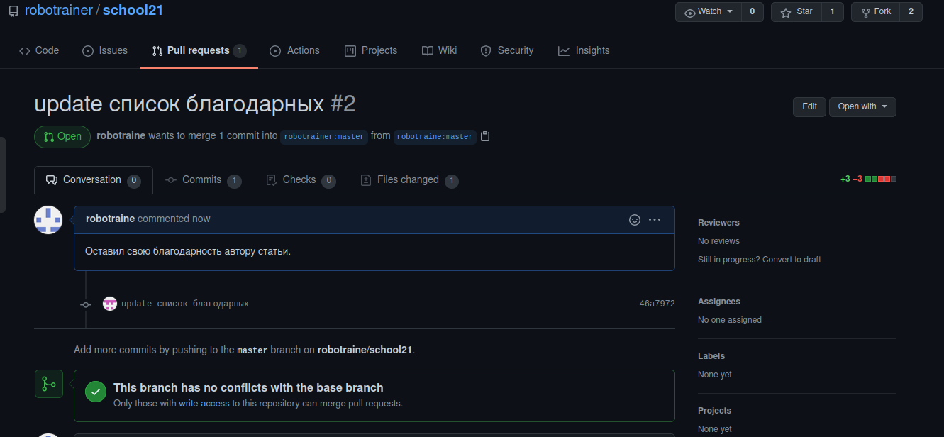Open the 'write access' link
The width and height of the screenshot is (944, 437).
pos(204,403)
